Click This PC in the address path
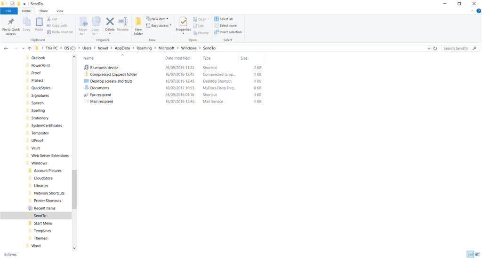The height and width of the screenshot is (258, 482). click(x=51, y=48)
